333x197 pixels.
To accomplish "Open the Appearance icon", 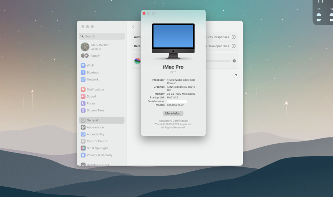I will pos(83,127).
